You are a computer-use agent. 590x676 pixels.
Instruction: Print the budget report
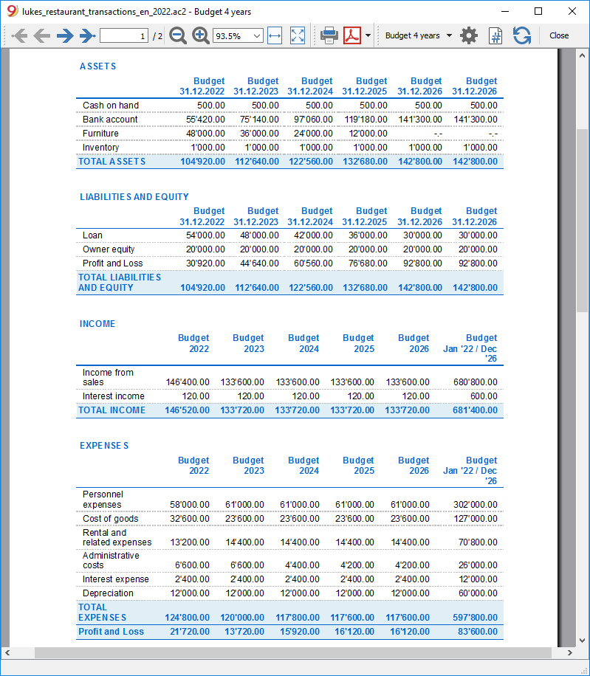tap(329, 35)
